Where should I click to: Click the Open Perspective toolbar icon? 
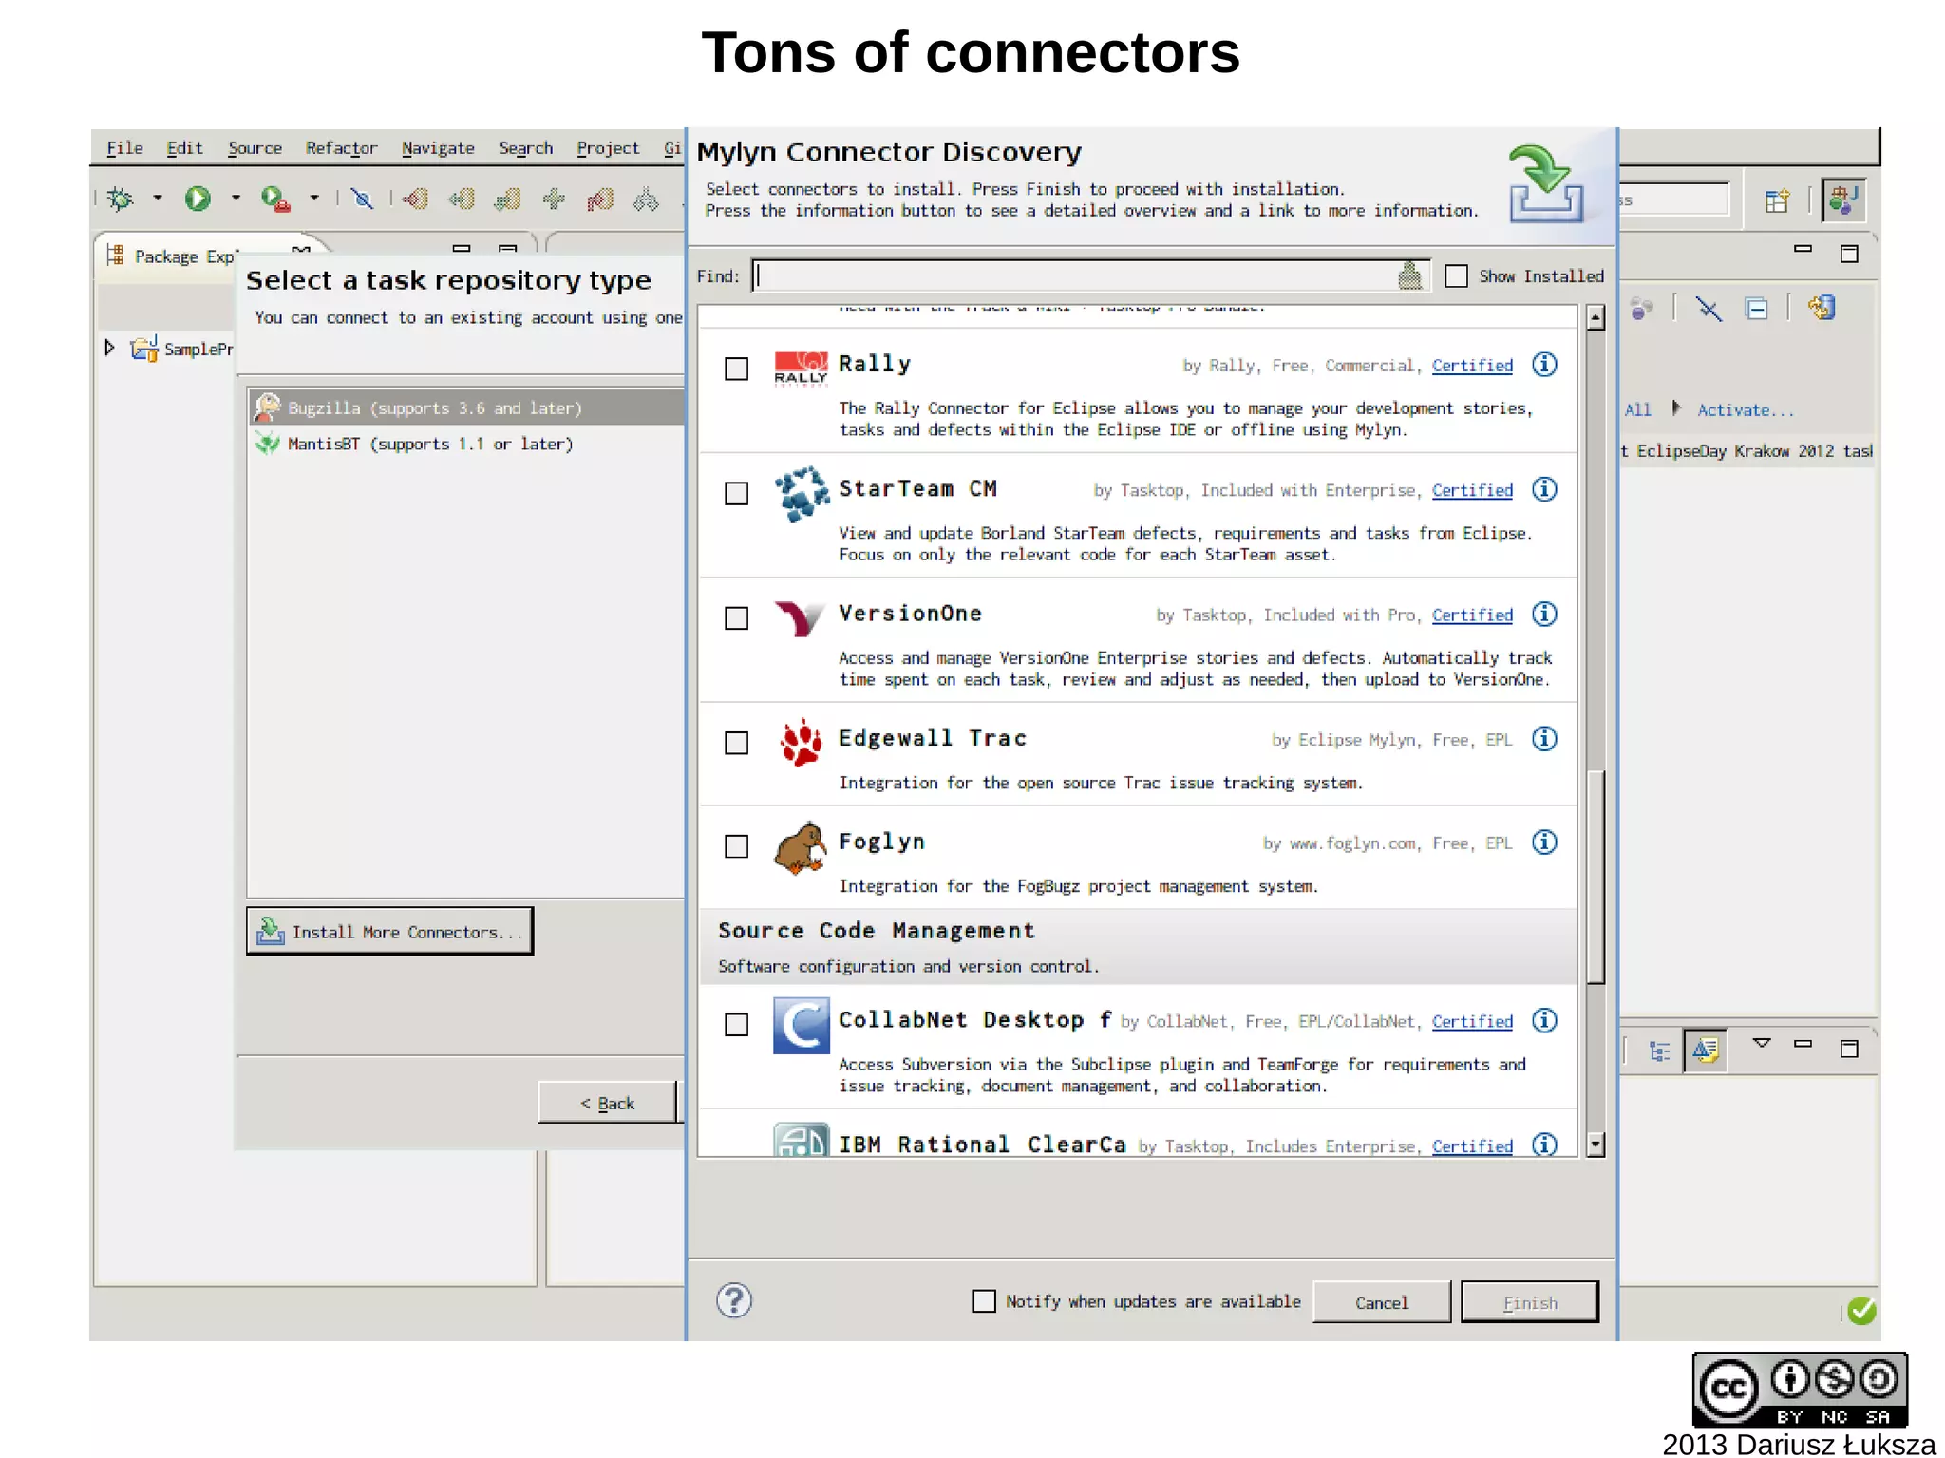point(1776,200)
